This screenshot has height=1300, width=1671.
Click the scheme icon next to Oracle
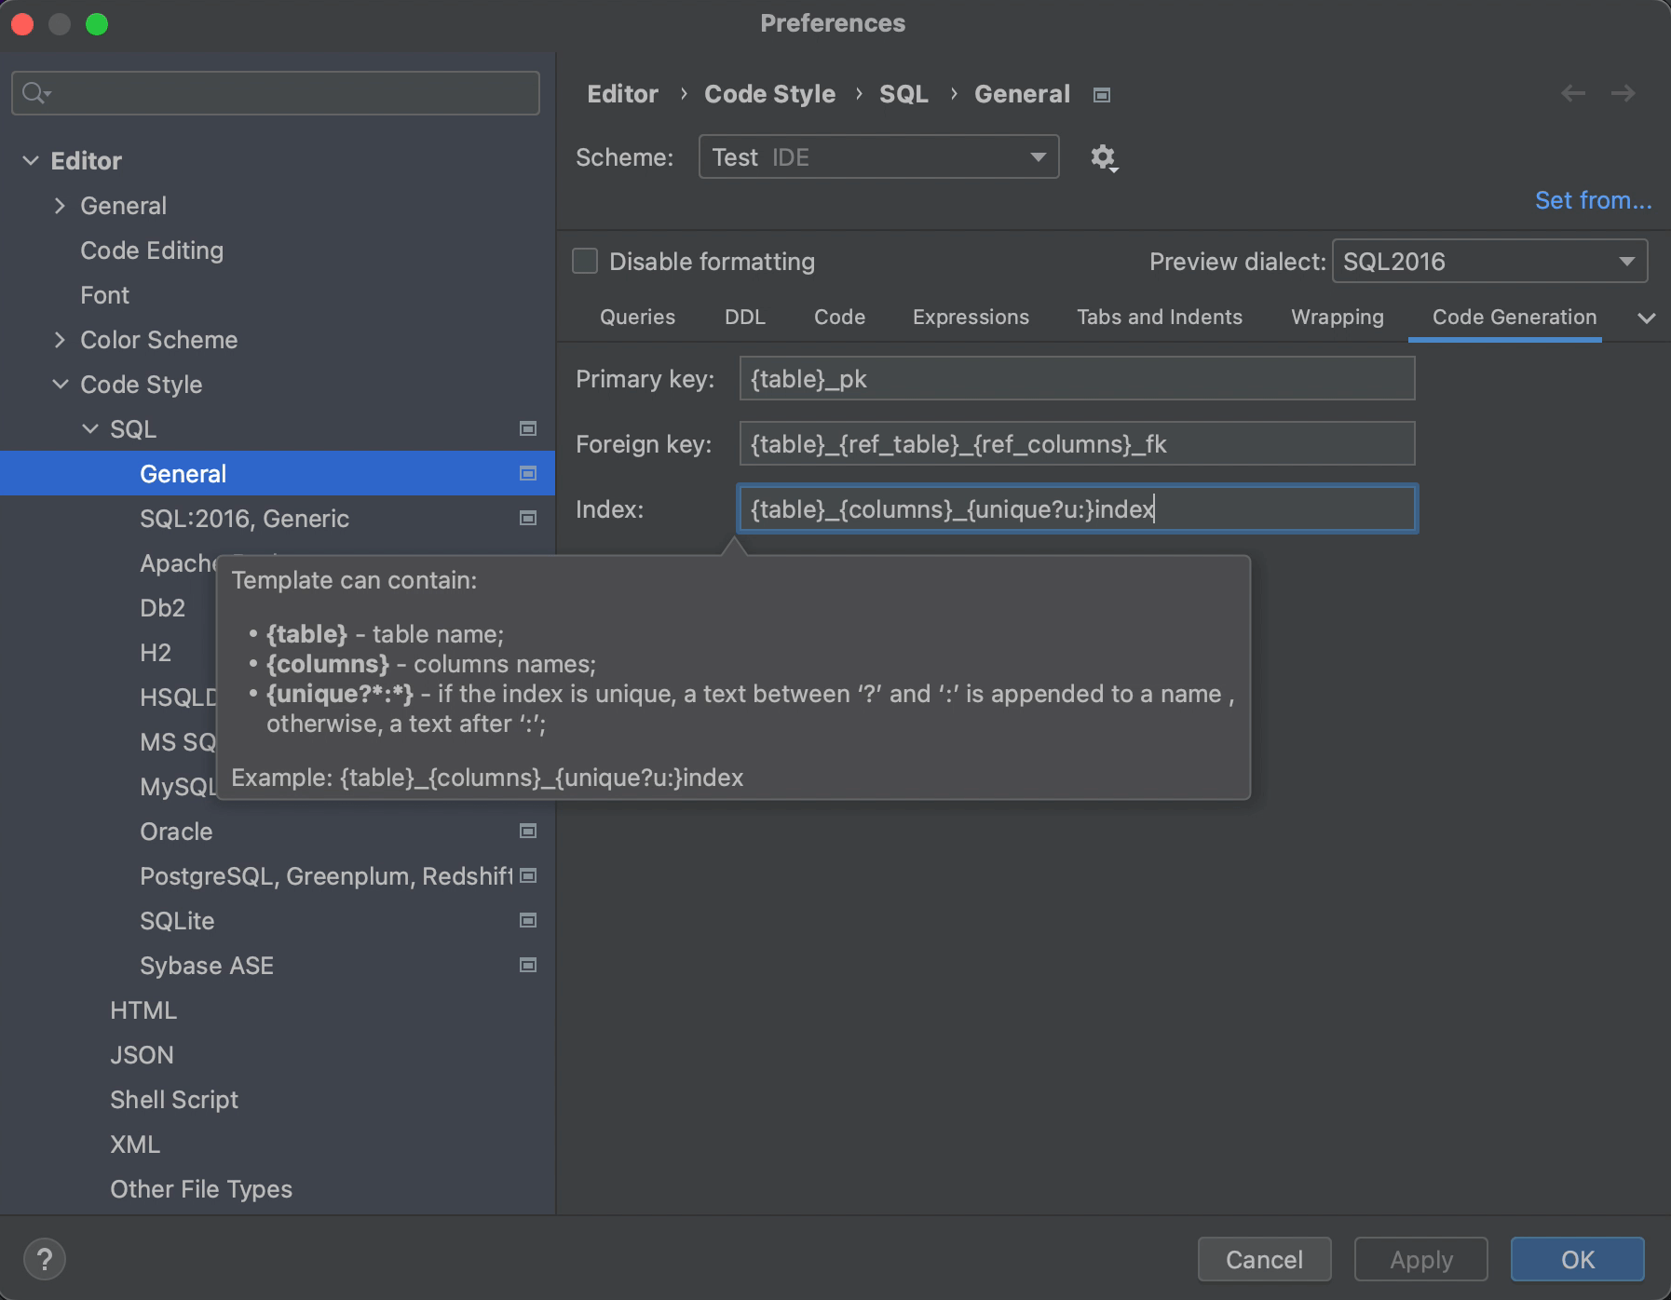[528, 831]
